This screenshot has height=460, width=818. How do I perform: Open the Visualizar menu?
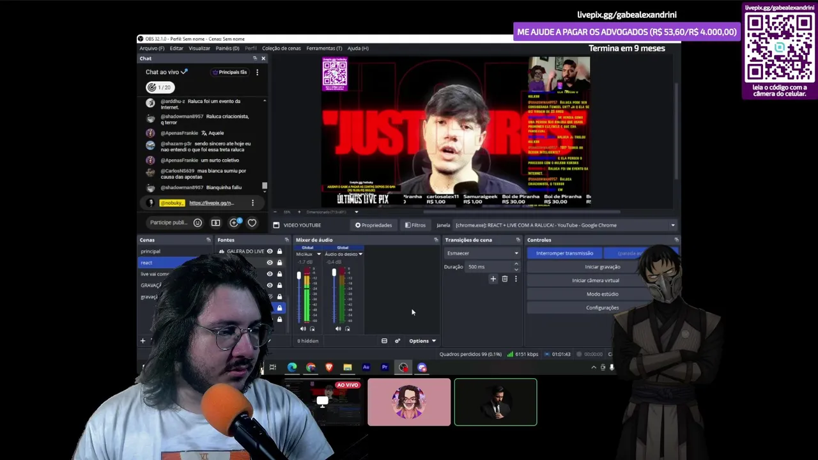(199, 48)
